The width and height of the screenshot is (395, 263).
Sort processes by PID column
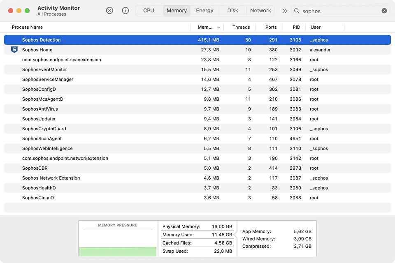coord(296,28)
